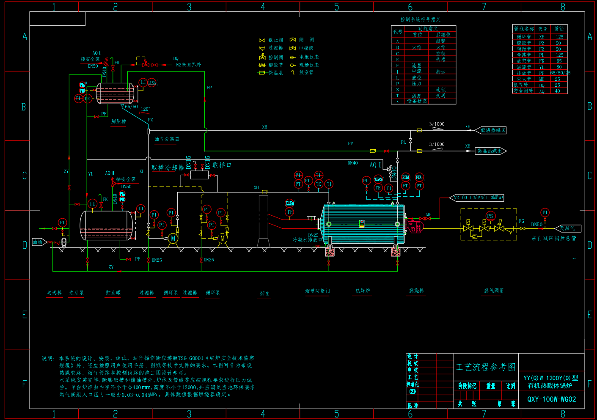Click the FT flow transmitter instrument circle
This screenshot has width=597, height=420.
click(x=405, y=186)
